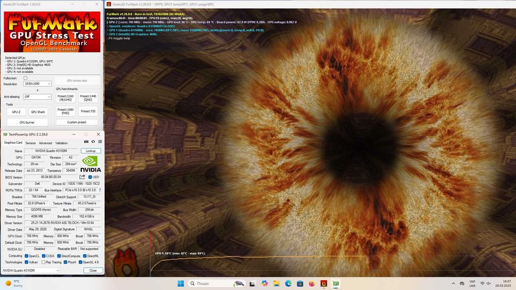Click the NVIDIA logo in GPU-Z
Image resolution: width=516 pixels, height=290 pixels.
tap(90, 164)
